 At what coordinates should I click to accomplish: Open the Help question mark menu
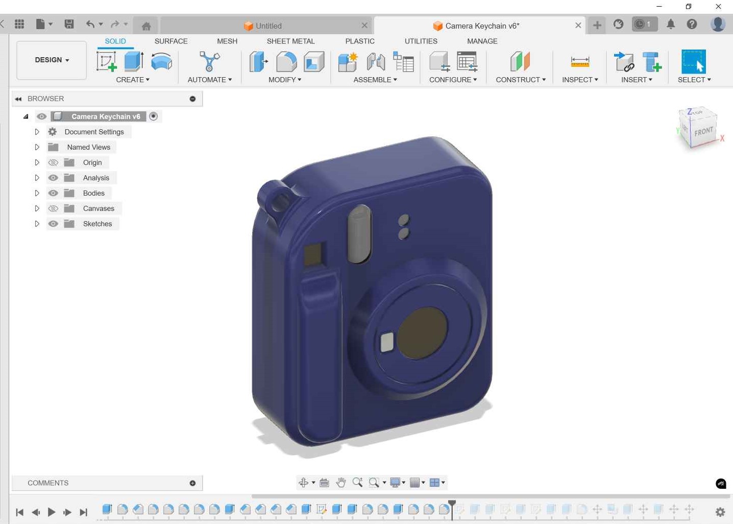tap(692, 24)
